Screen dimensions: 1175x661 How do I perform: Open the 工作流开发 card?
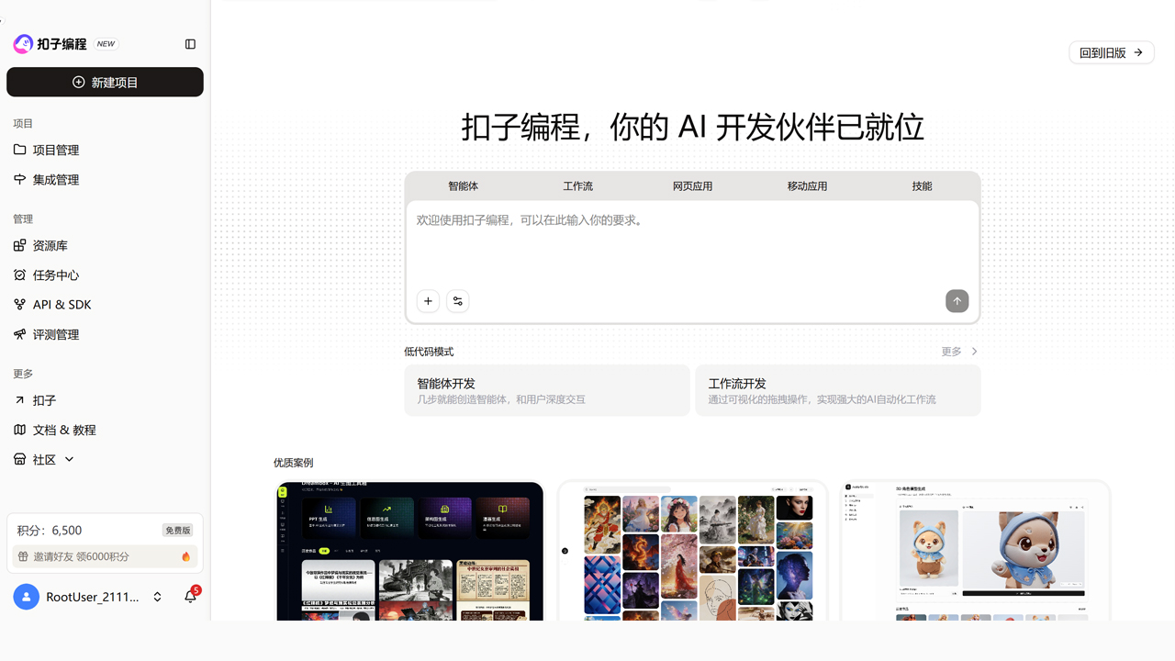point(838,390)
